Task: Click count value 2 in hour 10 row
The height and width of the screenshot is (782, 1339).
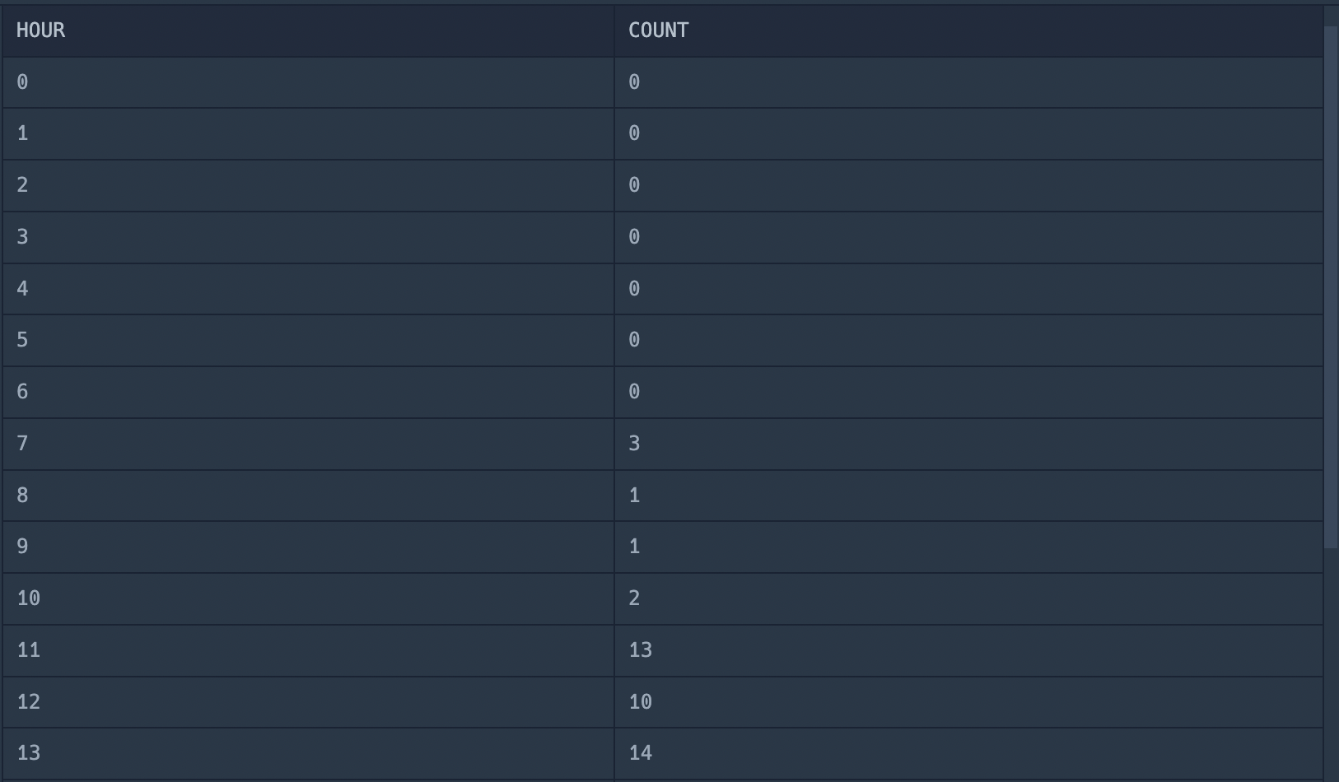Action: pos(634,598)
